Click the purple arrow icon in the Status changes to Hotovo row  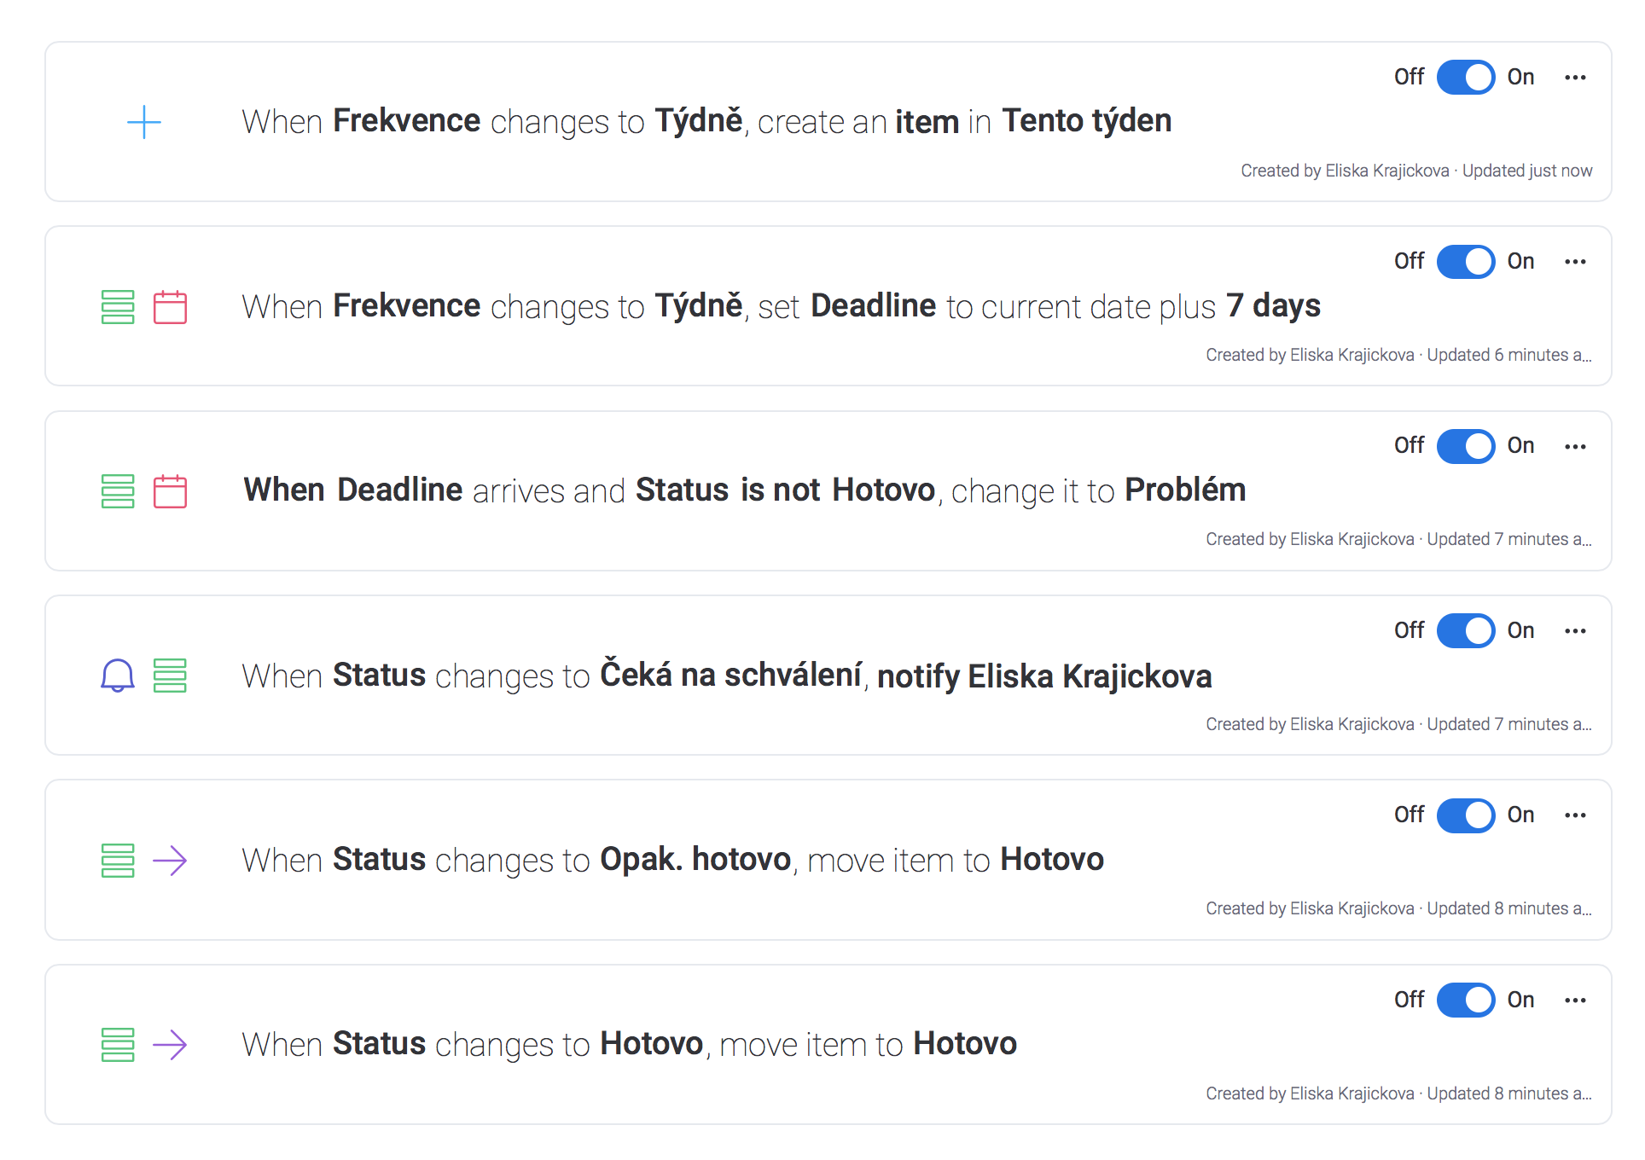pyautogui.click(x=170, y=1045)
